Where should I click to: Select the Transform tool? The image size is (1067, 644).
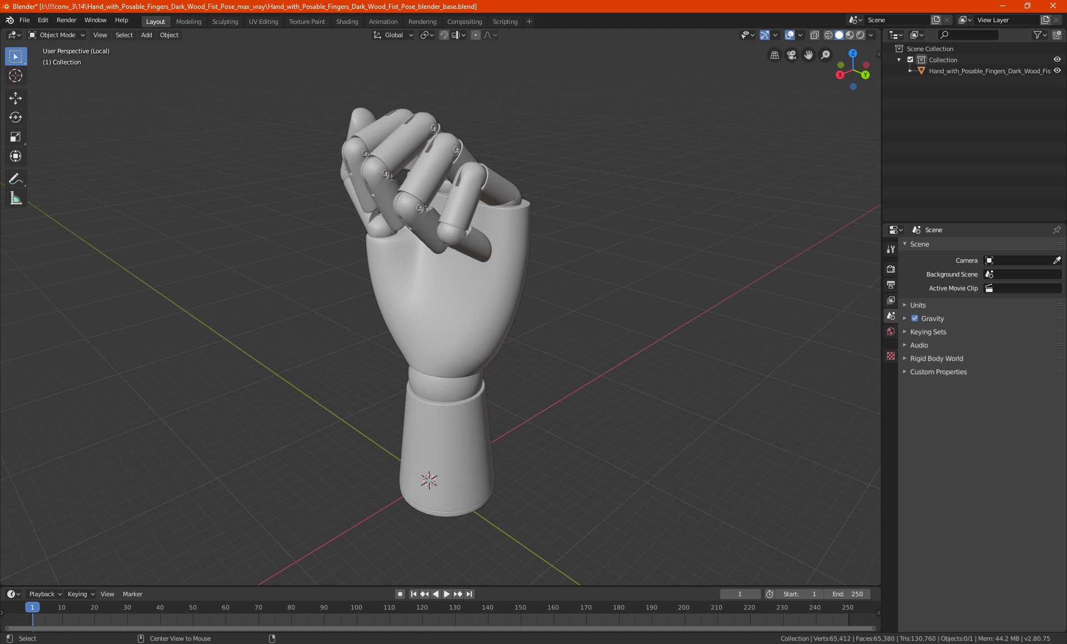[x=16, y=156]
